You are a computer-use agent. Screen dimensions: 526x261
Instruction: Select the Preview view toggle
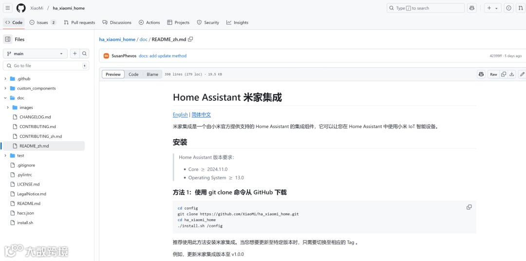click(x=113, y=75)
